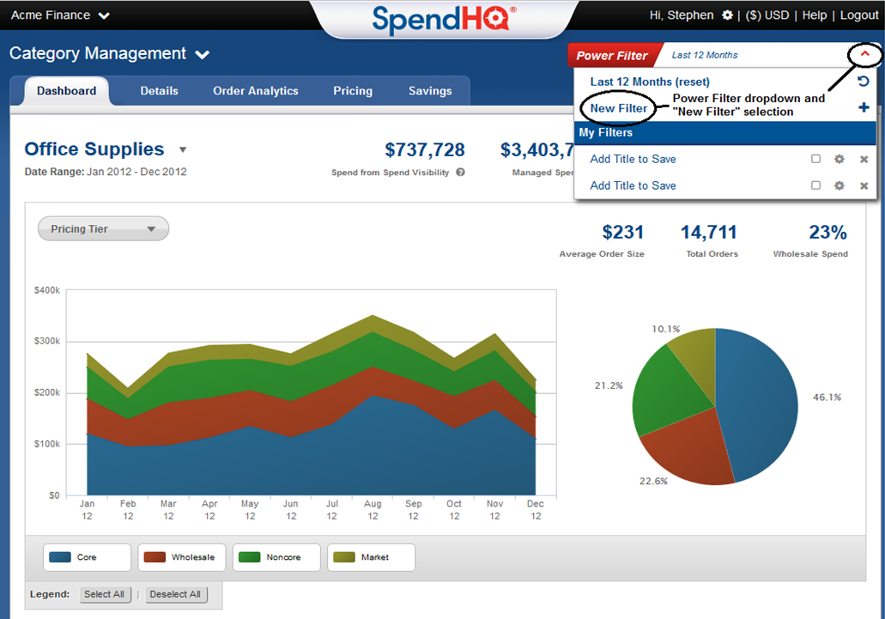The height and width of the screenshot is (619, 885).
Task: Open Office Supplies category dropdown arrow
Action: [x=182, y=149]
